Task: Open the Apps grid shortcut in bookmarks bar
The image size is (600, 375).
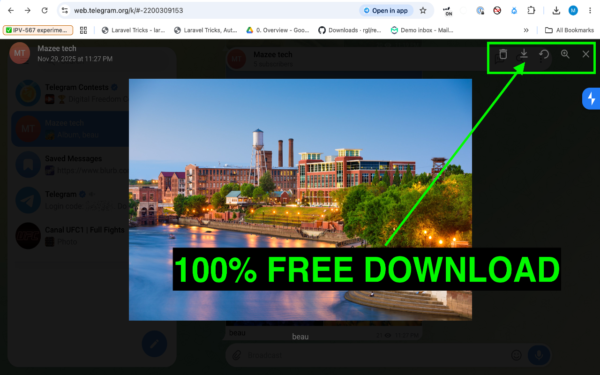Action: [83, 30]
